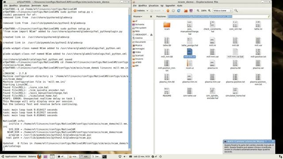Viewport: 283px width, 159px height.
Task: Select the ncam folder icon
Action: click(x=167, y=25)
